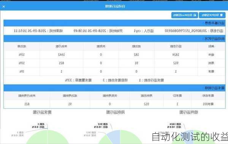Select the component row run total 1824

click(x=176, y=55)
